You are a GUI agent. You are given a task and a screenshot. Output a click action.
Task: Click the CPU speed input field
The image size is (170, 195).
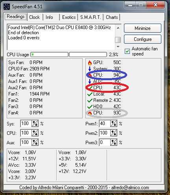click(x=26, y=133)
